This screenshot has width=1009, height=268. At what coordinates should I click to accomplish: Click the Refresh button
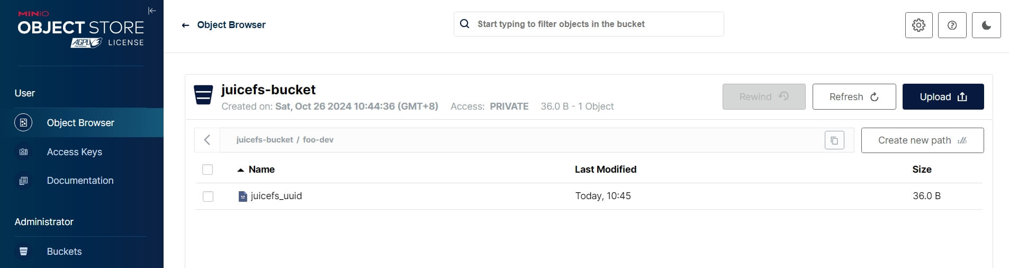(853, 97)
